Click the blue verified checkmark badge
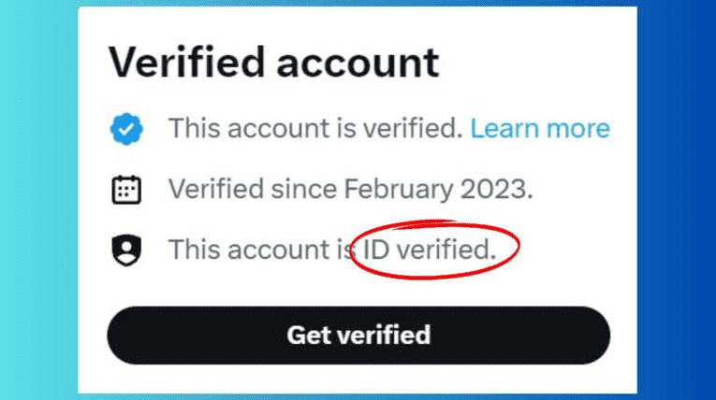Screen dimensions: 716x400 pos(125,129)
